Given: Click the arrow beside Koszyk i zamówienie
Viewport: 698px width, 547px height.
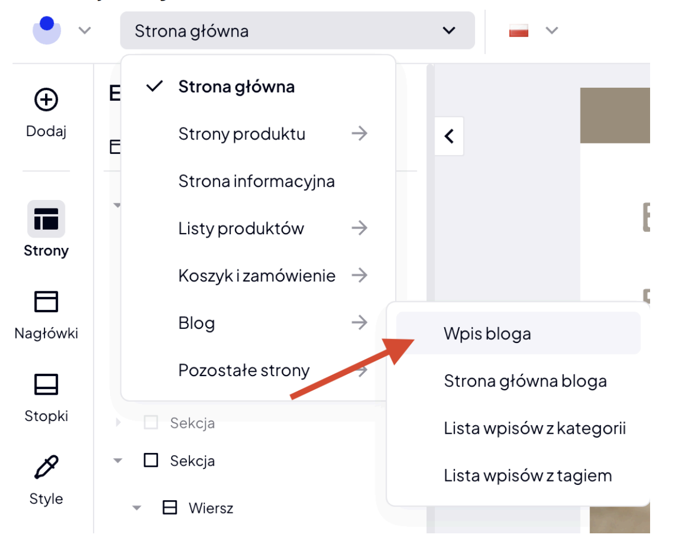Looking at the screenshot, I should tap(359, 276).
